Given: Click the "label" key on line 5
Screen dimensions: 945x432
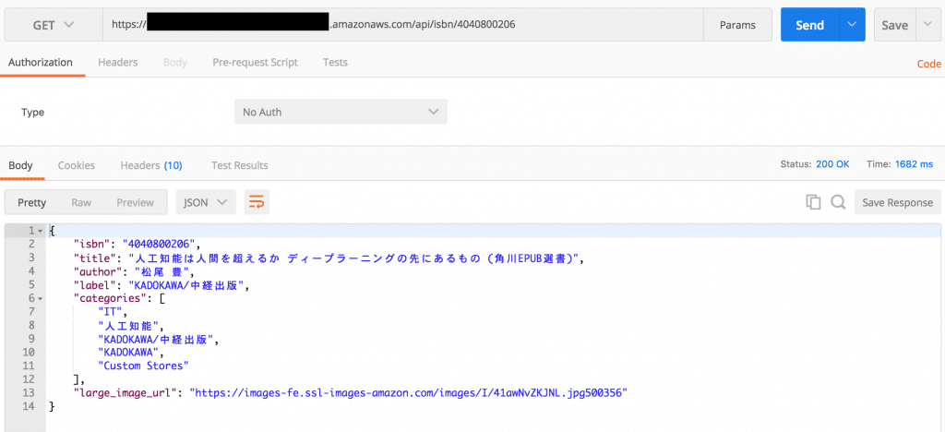Looking at the screenshot, I should click(x=95, y=285).
